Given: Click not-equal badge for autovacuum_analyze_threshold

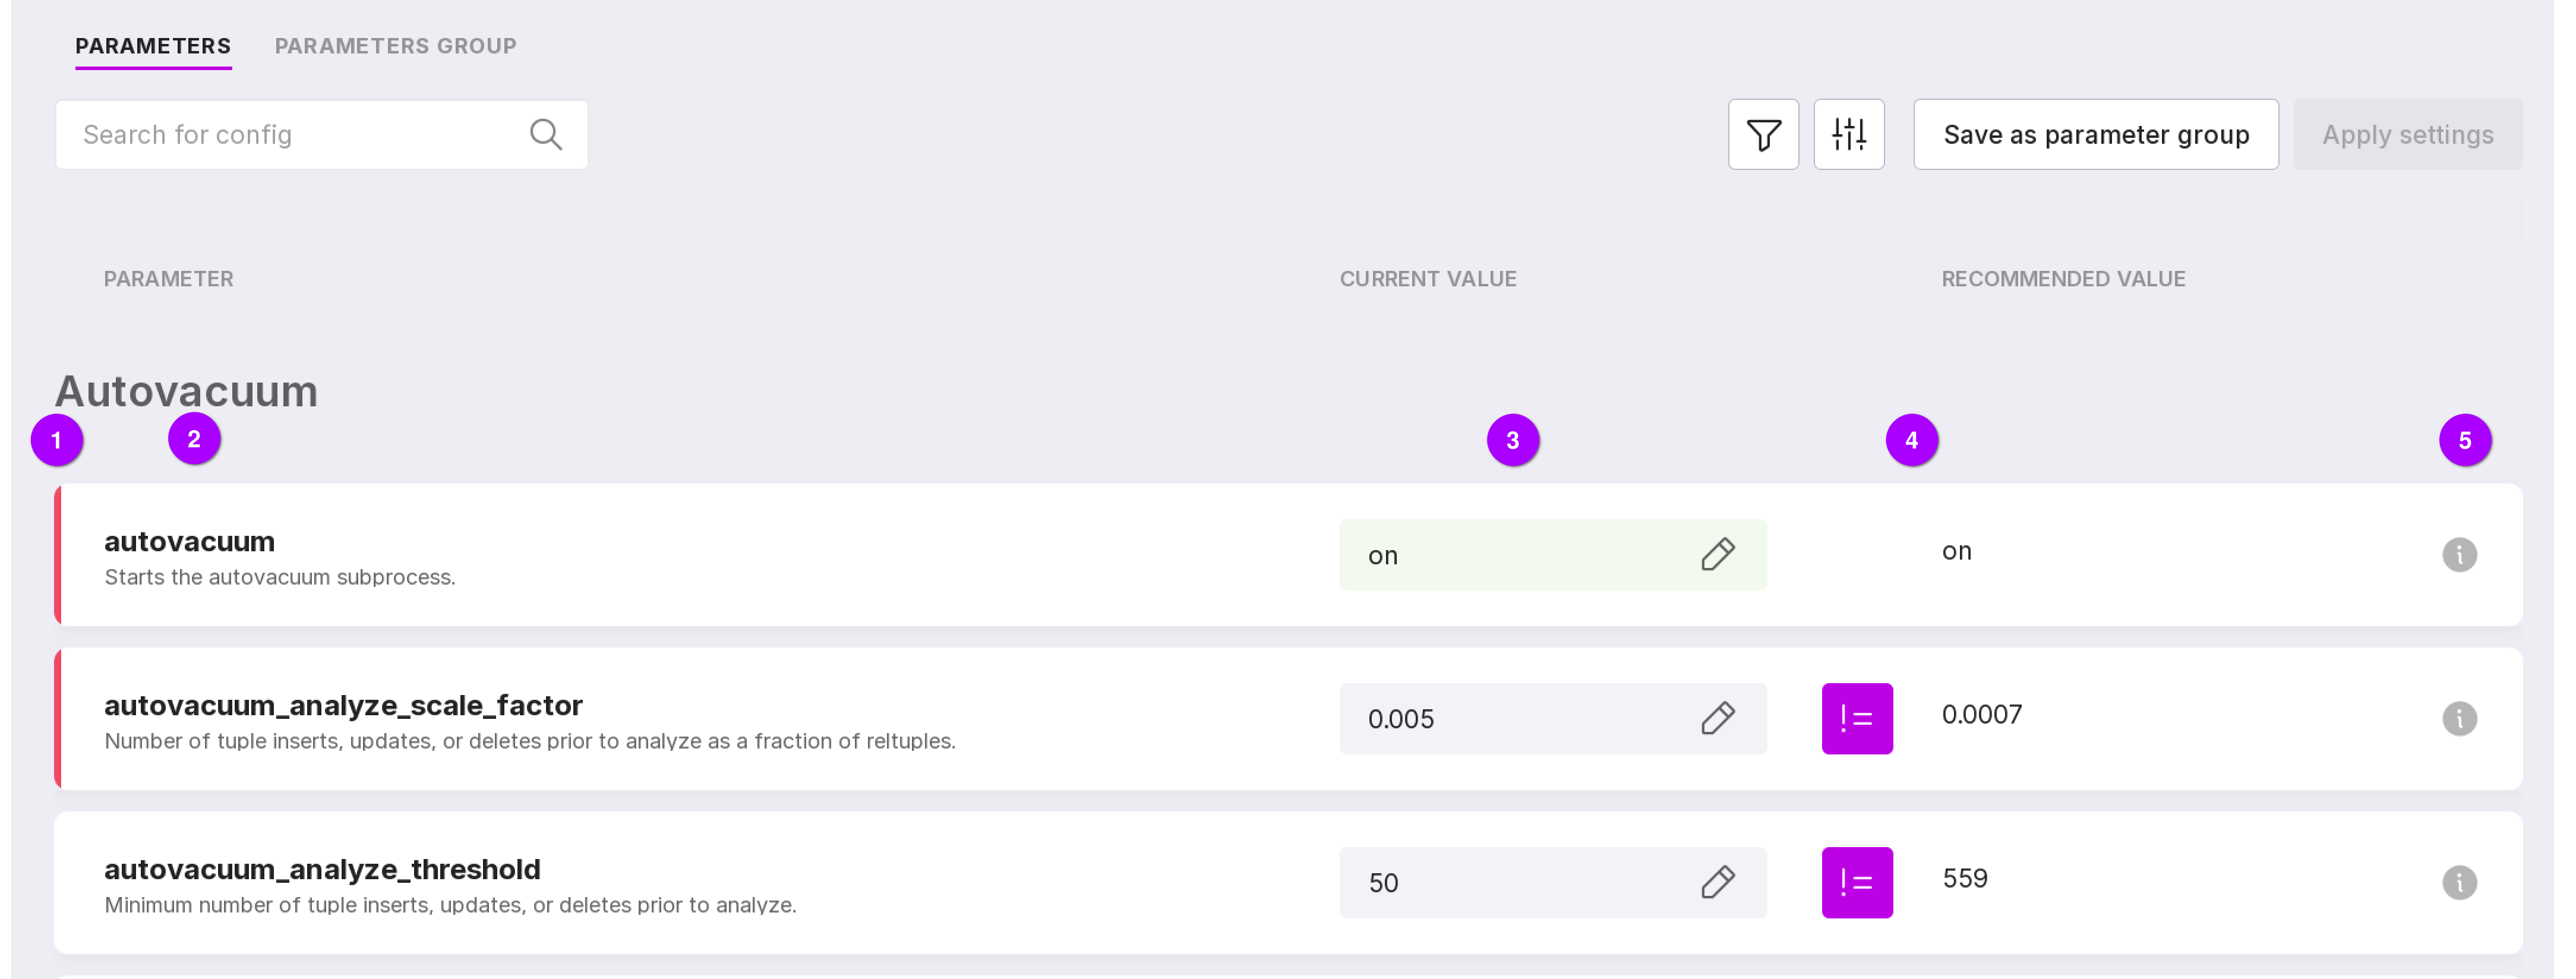Looking at the screenshot, I should pyautogui.click(x=1856, y=882).
